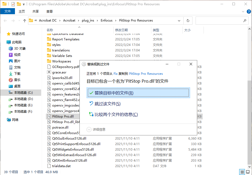Switch to the 查看 ribbon tab

(x=50, y=11)
